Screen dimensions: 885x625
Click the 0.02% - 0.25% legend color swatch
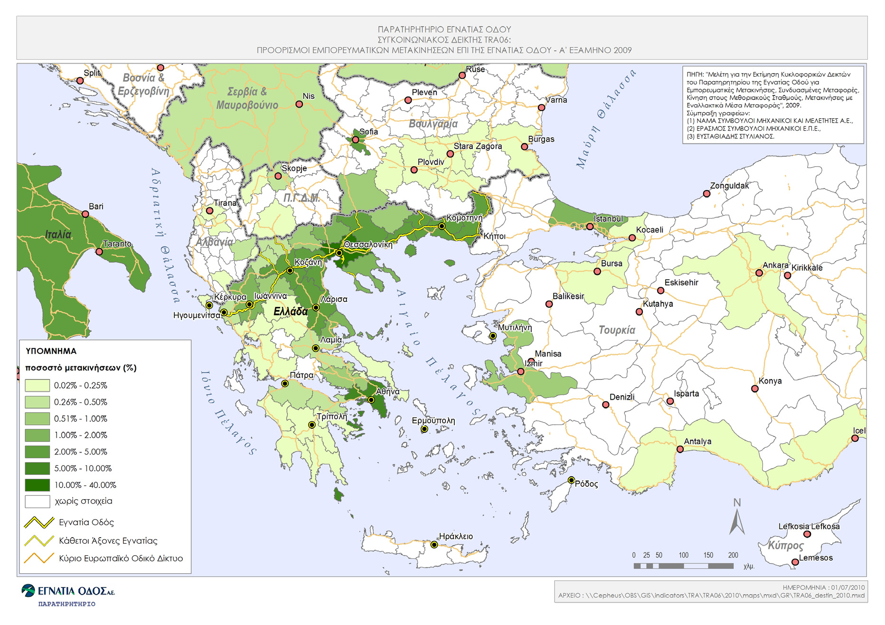pyautogui.click(x=38, y=385)
